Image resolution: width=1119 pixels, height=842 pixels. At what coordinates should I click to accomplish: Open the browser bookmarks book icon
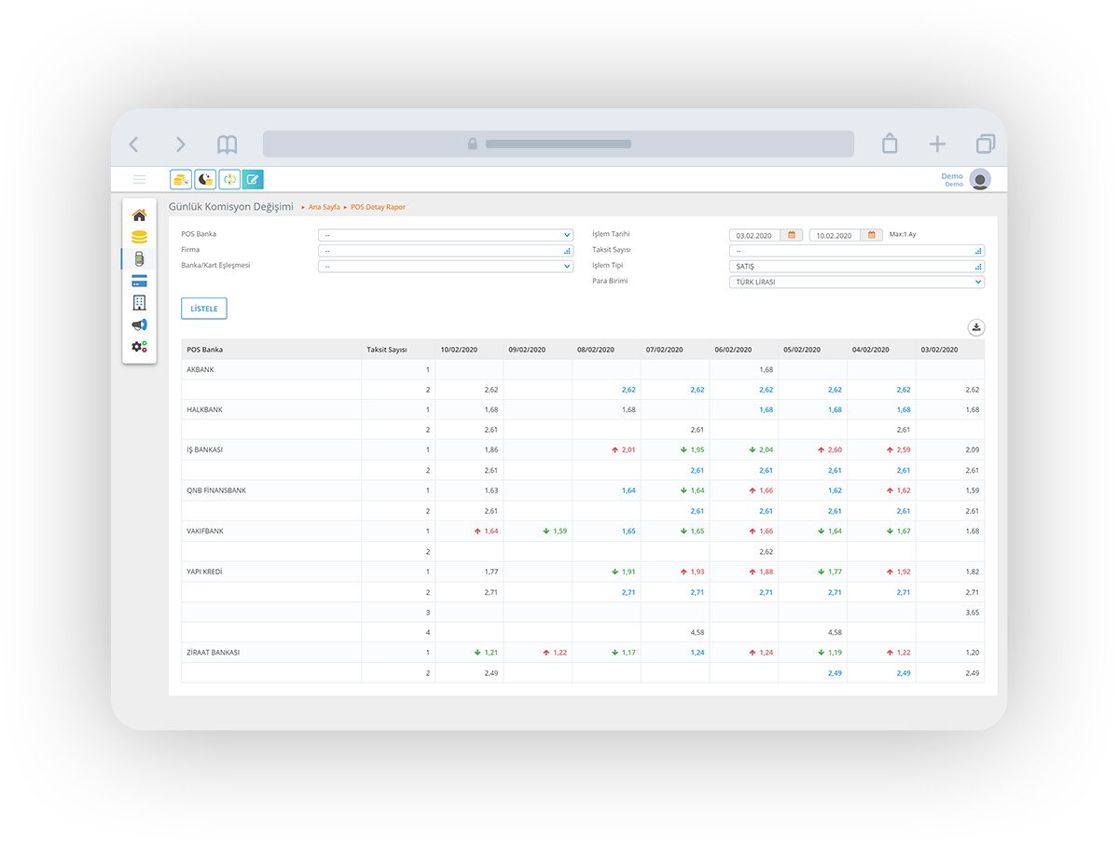click(x=227, y=145)
